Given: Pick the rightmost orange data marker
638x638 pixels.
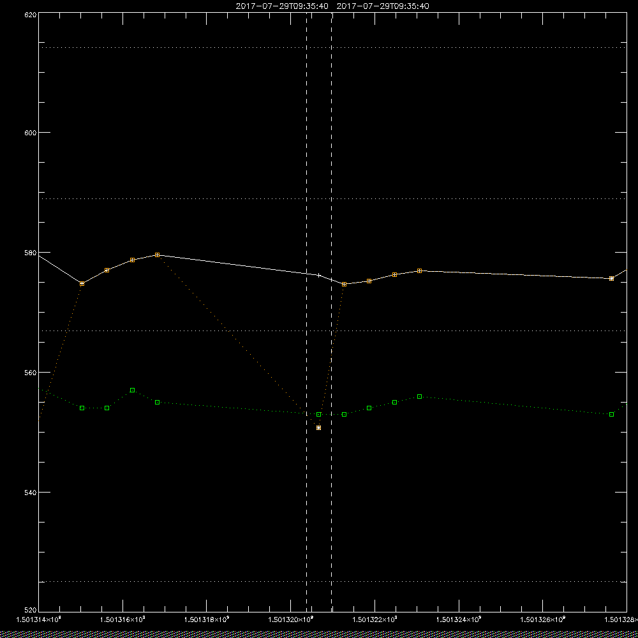Looking at the screenshot, I should [x=612, y=278].
